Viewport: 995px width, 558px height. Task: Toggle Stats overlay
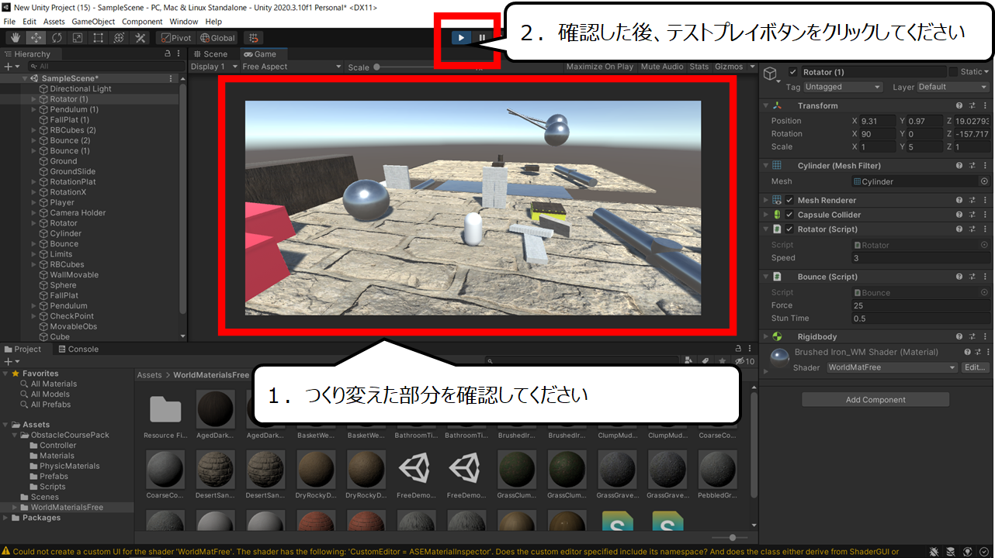coord(699,67)
